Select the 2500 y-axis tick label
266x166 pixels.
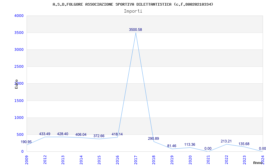(x=19, y=67)
